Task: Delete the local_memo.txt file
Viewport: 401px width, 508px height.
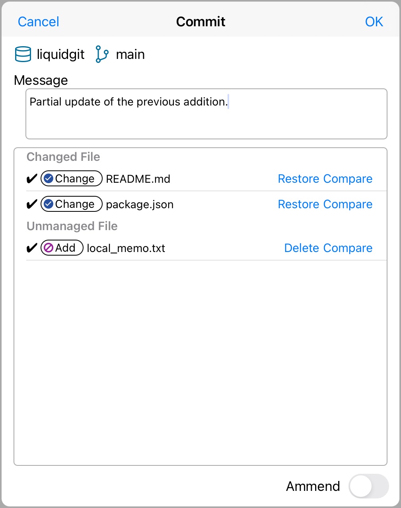Action: click(302, 248)
